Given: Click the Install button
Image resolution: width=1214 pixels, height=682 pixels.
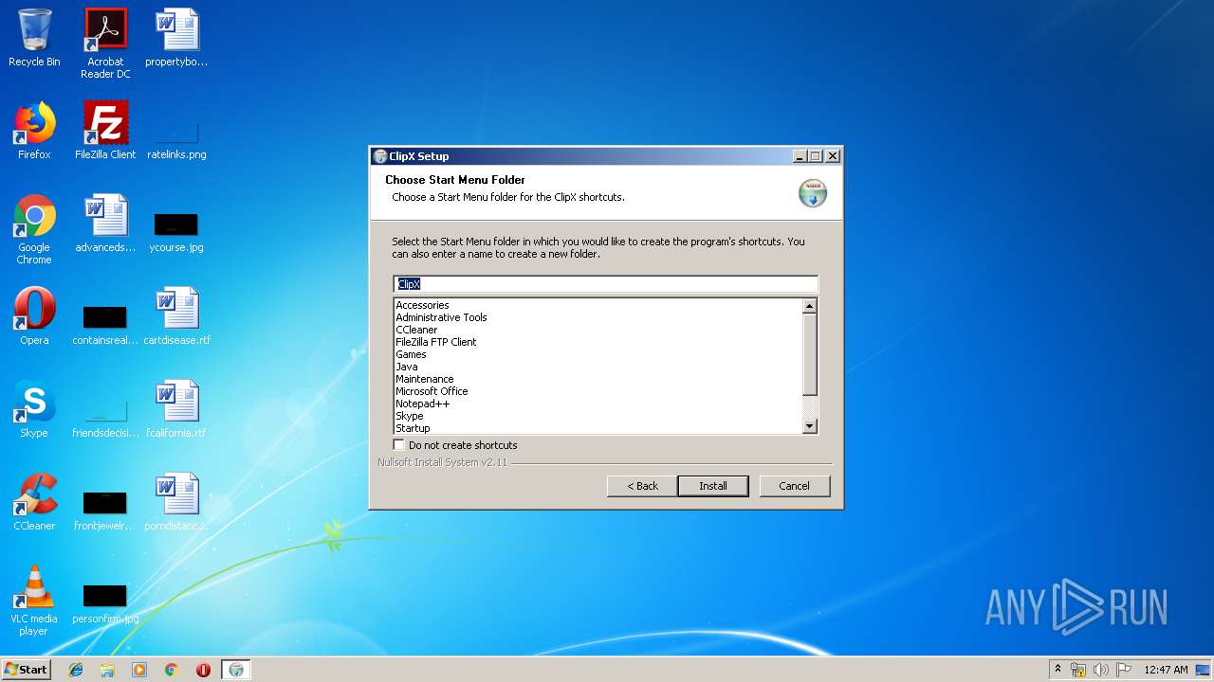Looking at the screenshot, I should click(713, 486).
